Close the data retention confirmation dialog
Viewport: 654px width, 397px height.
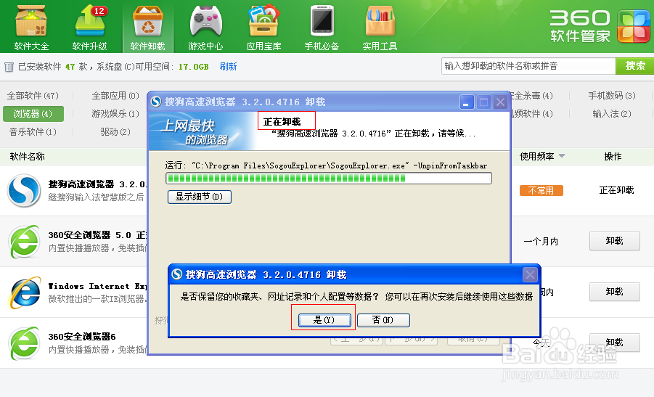pyautogui.click(x=530, y=274)
